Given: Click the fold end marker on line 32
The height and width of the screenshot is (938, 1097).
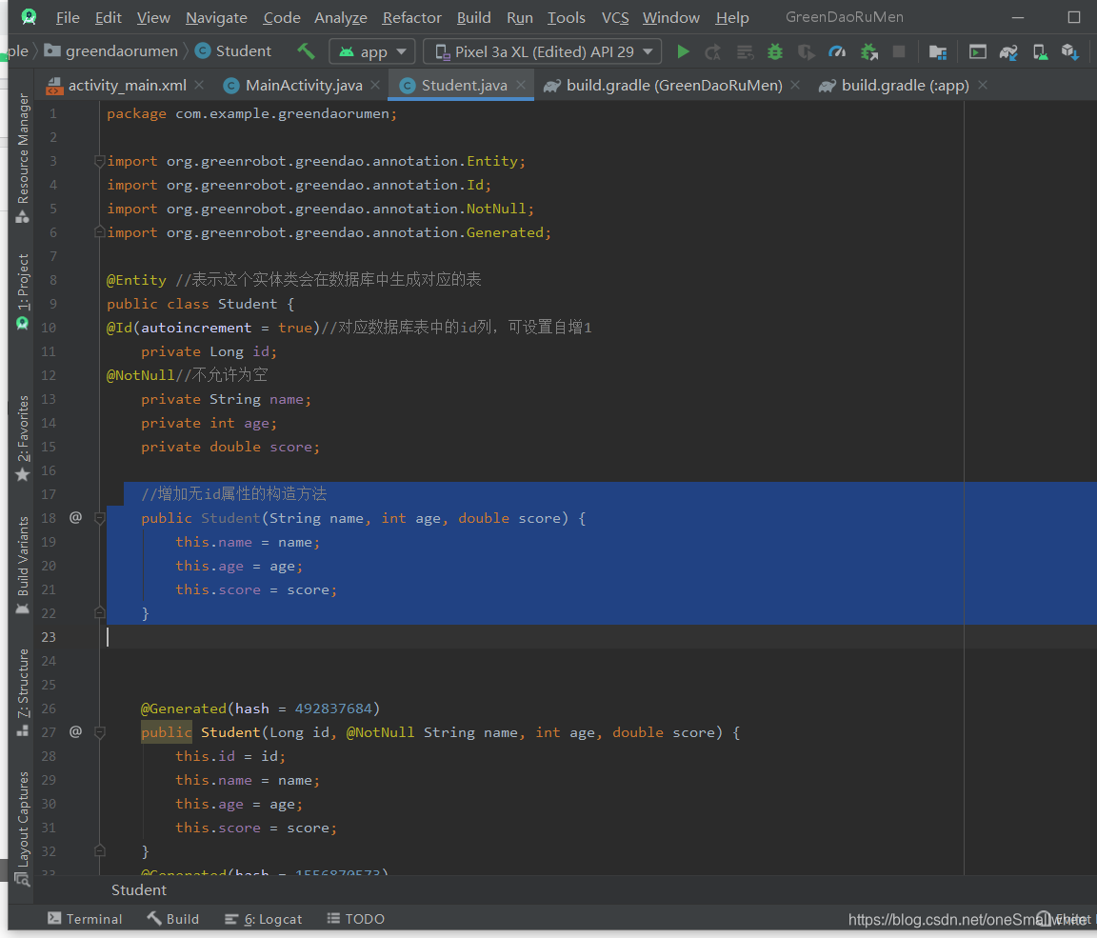Looking at the screenshot, I should point(99,851).
